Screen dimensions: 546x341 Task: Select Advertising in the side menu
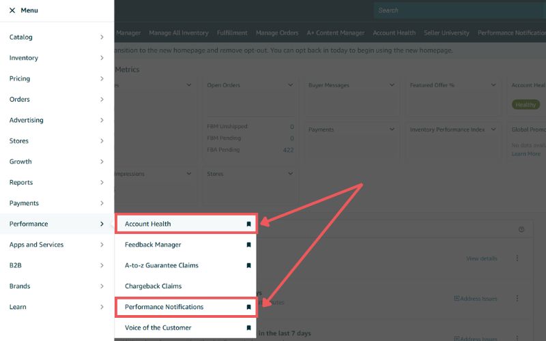pos(27,120)
